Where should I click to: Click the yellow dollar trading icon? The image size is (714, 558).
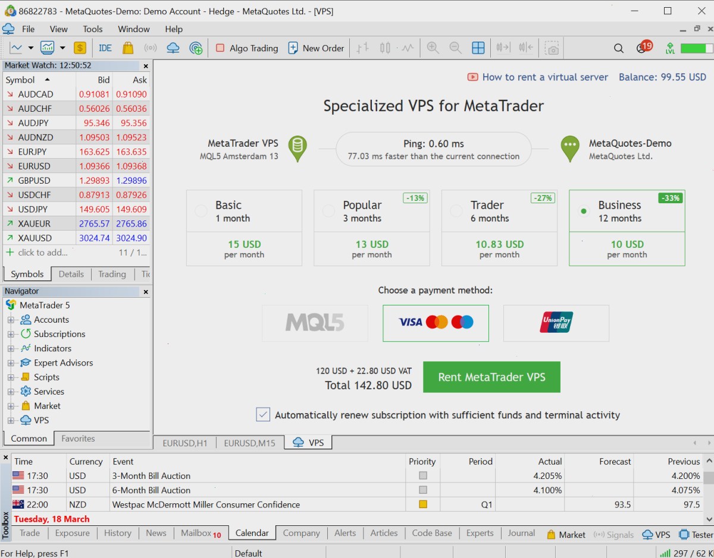coord(80,48)
